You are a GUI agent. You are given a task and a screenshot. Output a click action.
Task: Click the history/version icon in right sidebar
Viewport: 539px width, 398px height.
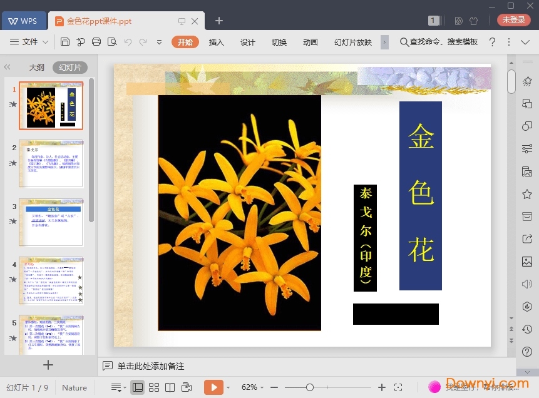(x=529, y=329)
